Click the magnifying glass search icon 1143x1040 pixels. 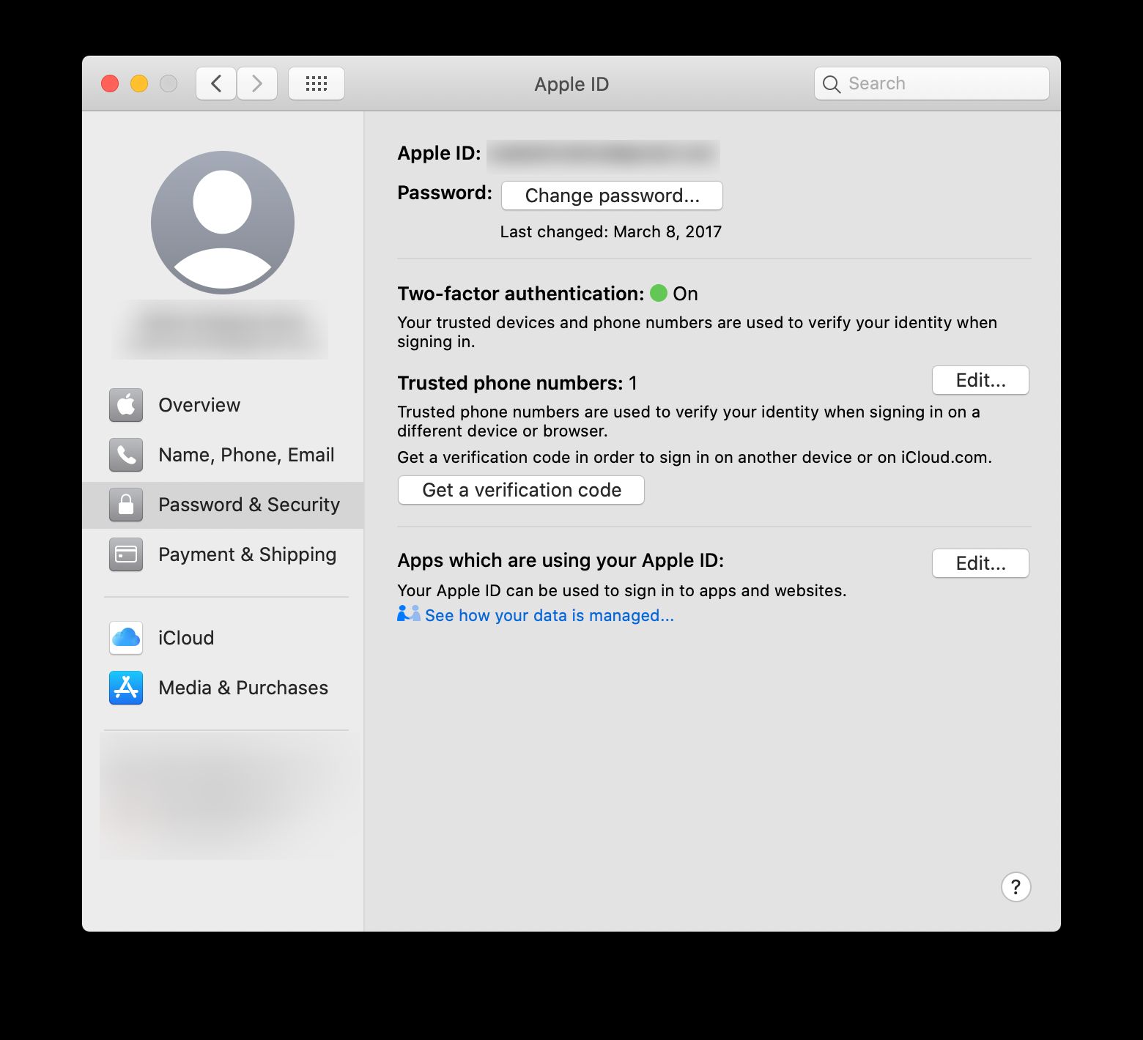pos(832,83)
